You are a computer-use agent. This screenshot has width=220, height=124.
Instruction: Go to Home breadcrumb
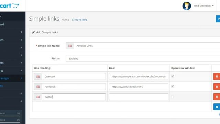pos(65,20)
